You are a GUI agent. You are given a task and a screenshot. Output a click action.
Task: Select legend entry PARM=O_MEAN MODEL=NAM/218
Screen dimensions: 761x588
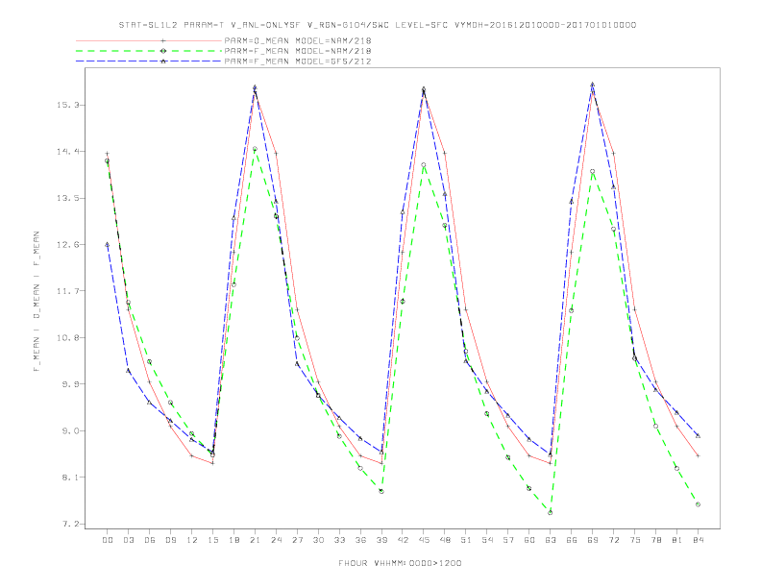(x=298, y=40)
